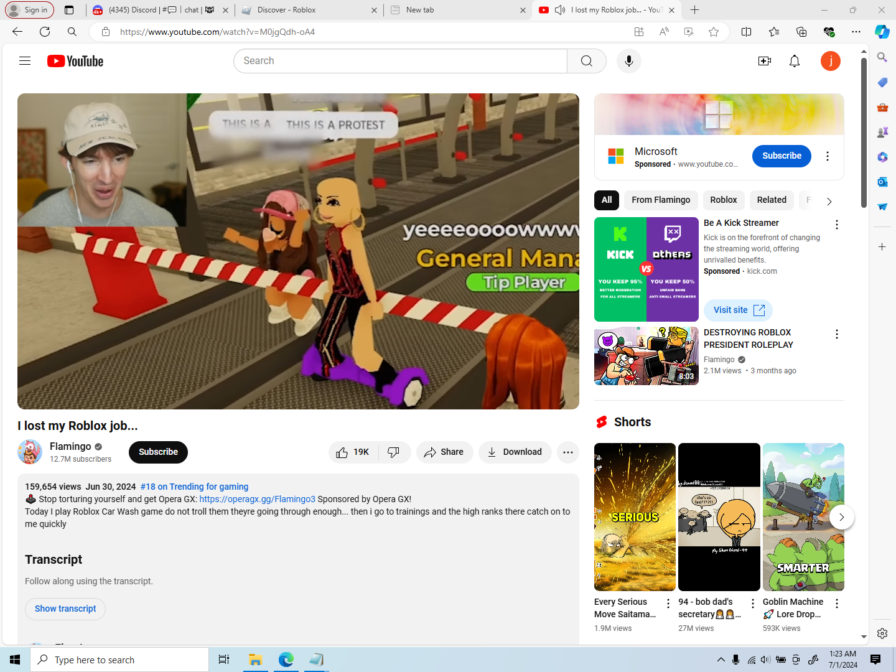Image resolution: width=896 pixels, height=672 pixels.
Task: Open the sidebar Tools briefcase icon
Action: tap(882, 107)
